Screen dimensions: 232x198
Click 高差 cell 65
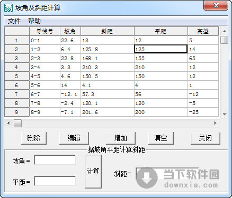pos(203,59)
